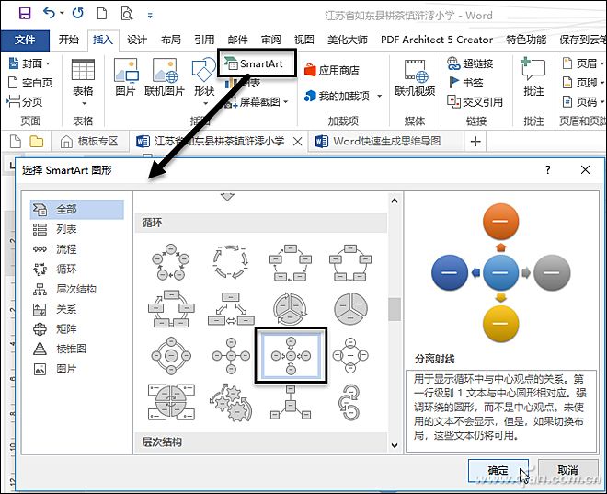Click the SmartArt gallery scrollbar thumb

[394, 309]
